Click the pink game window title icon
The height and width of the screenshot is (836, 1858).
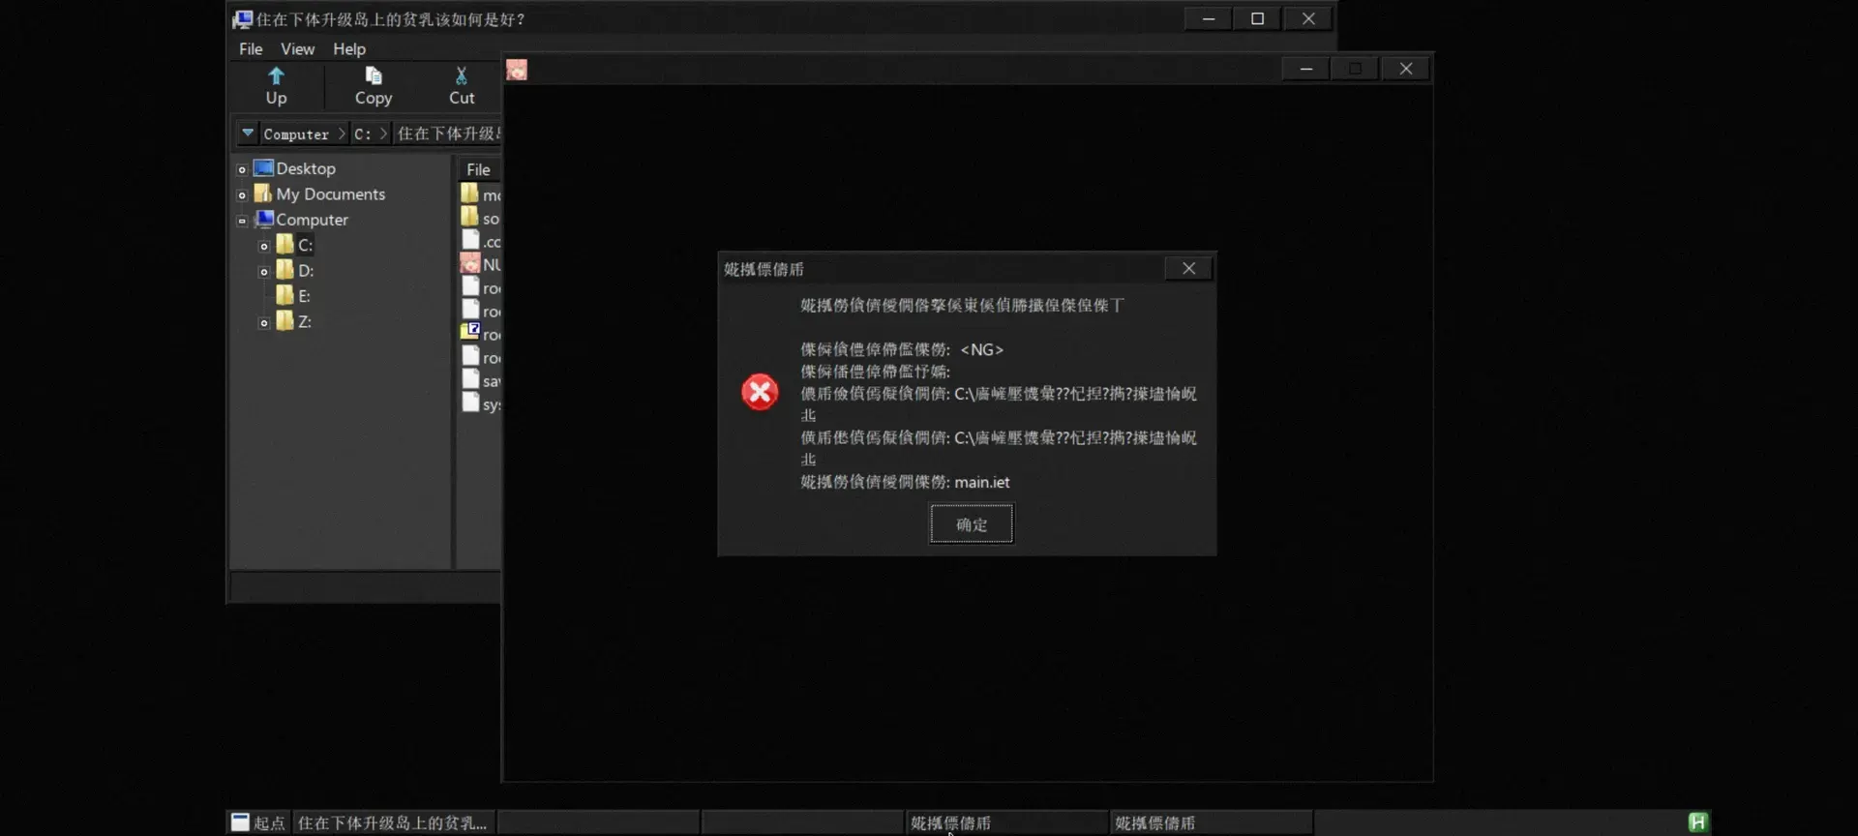(517, 70)
